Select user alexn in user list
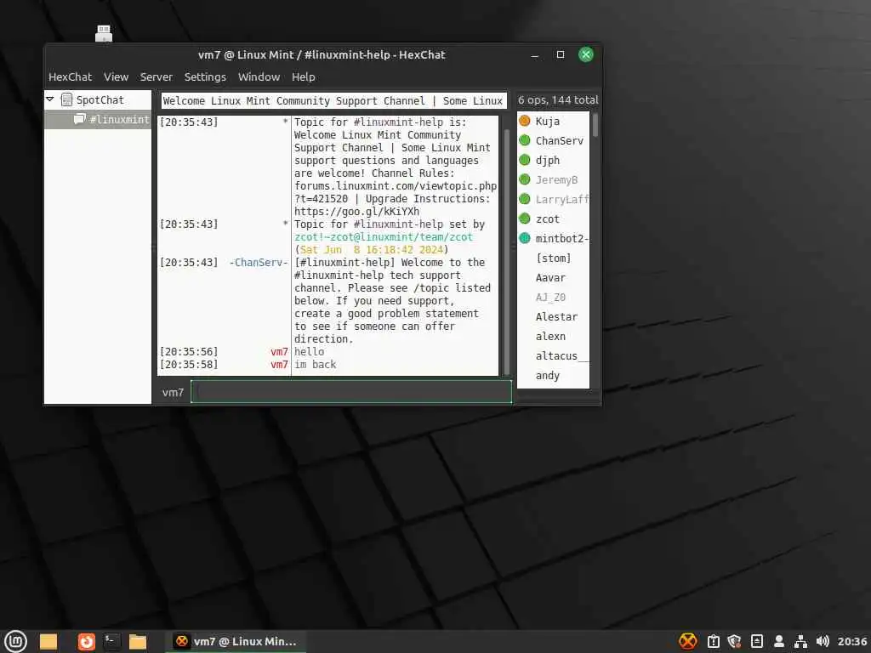The height and width of the screenshot is (653, 871). (x=553, y=336)
